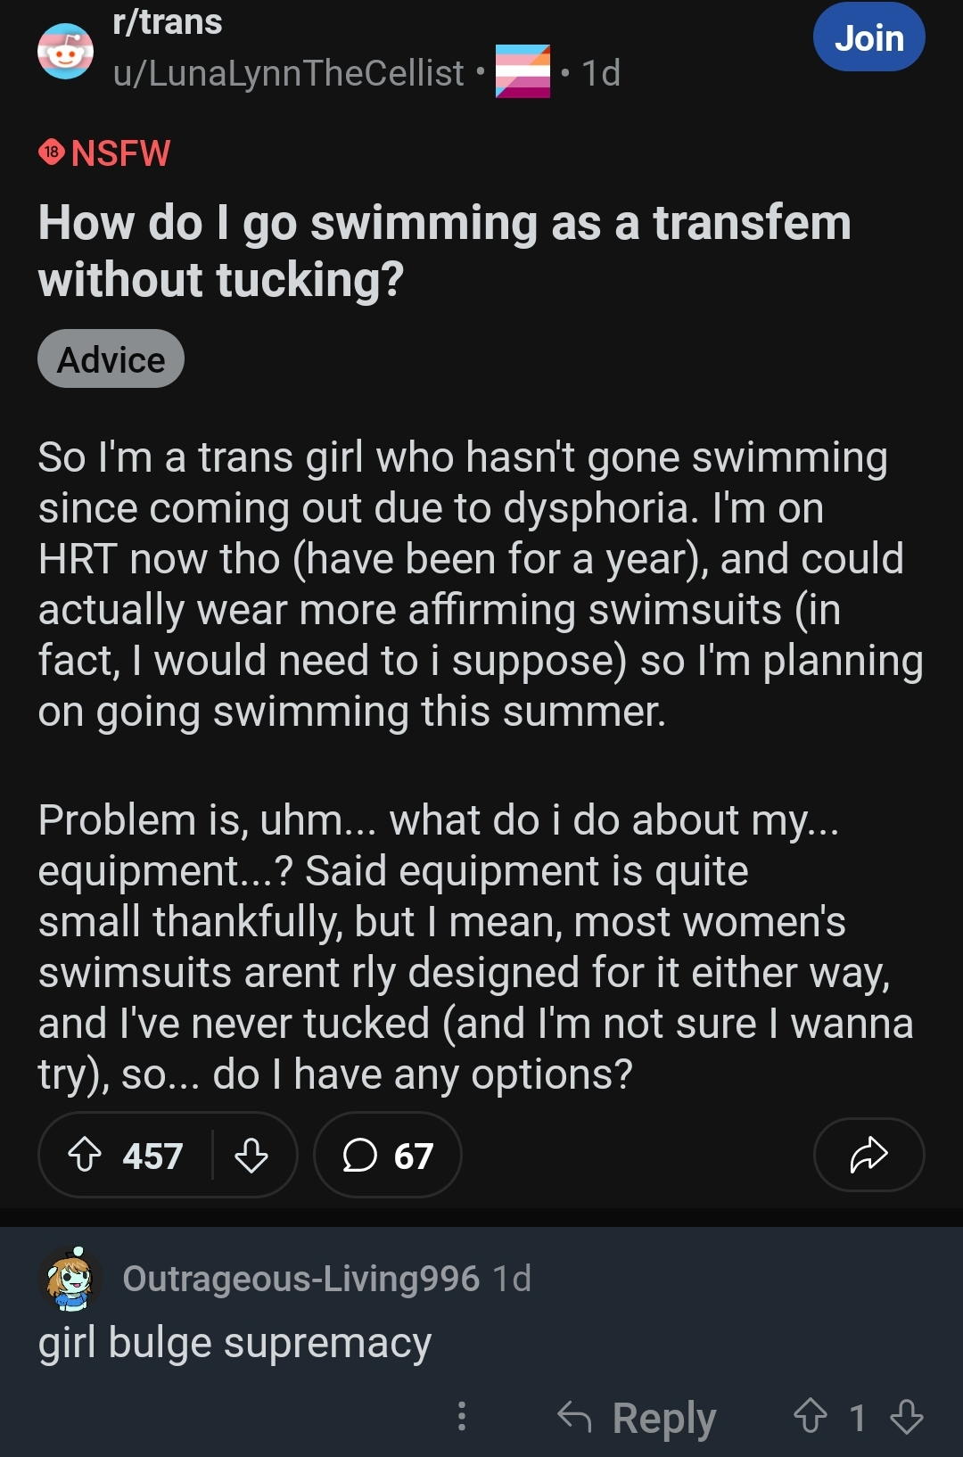This screenshot has width=963, height=1457.
Task: Reply to Outrageous-Living996's comment
Action: tap(637, 1416)
